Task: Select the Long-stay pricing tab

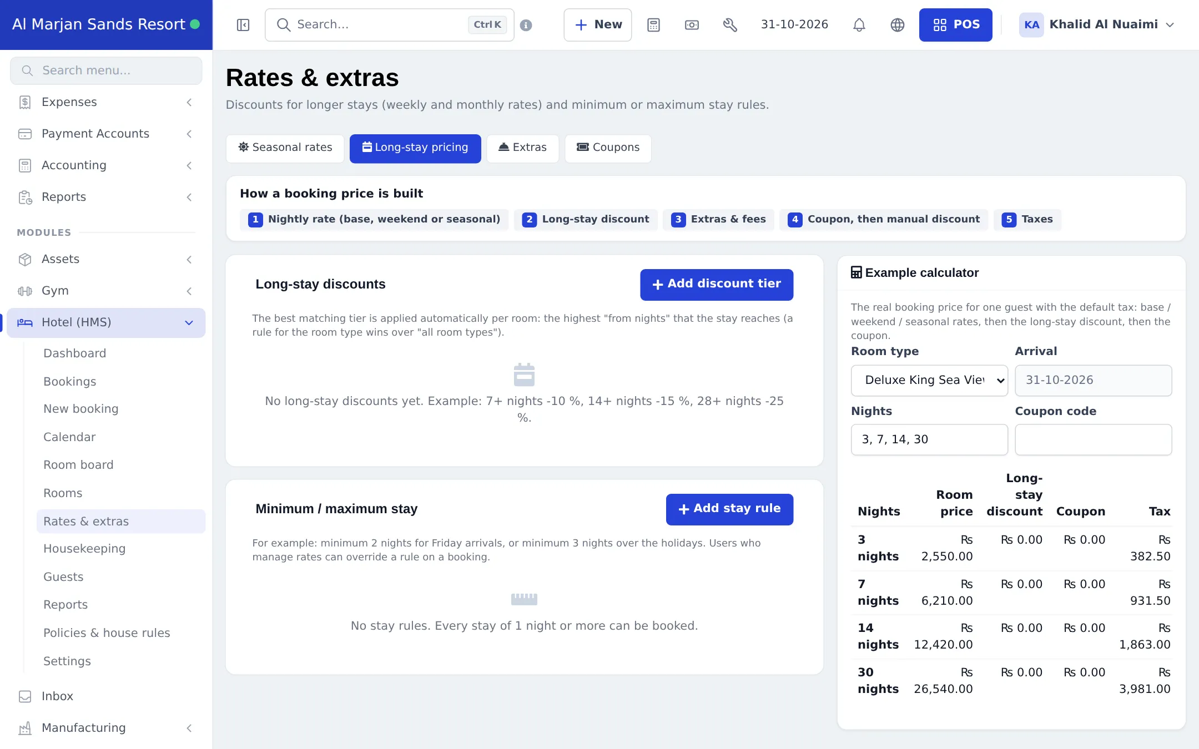Action: (x=415, y=148)
